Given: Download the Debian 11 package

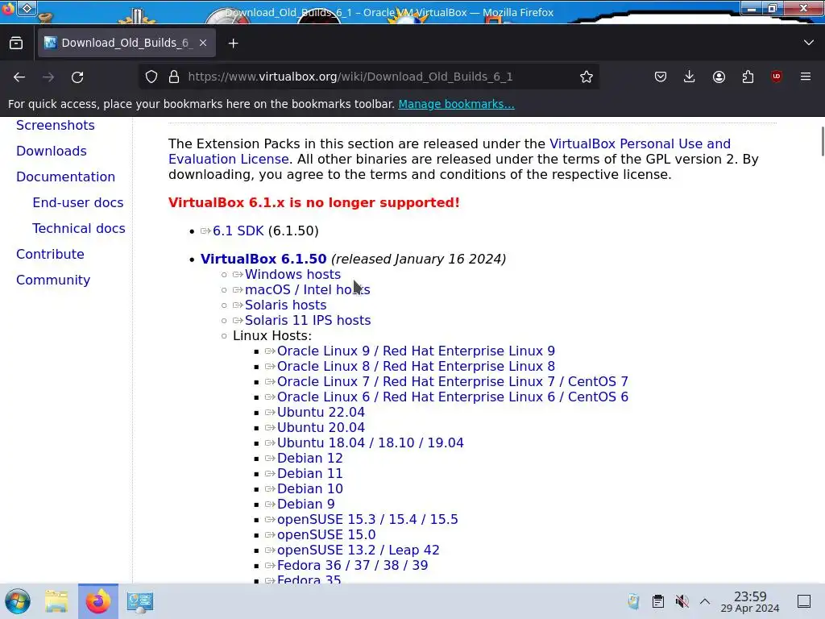Looking at the screenshot, I should click(x=309, y=473).
